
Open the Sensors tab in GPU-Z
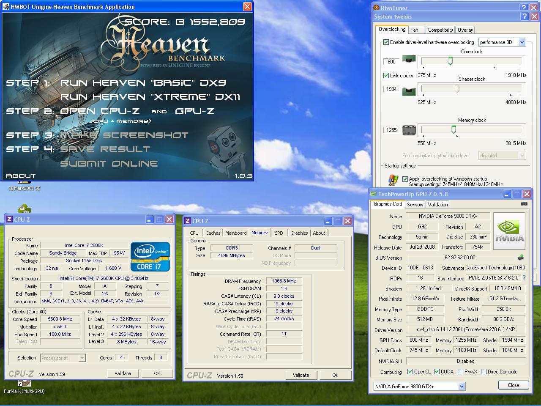415,205
